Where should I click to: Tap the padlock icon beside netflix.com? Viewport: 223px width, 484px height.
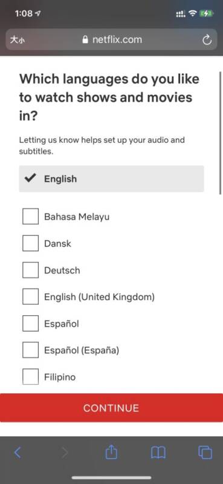click(x=85, y=40)
